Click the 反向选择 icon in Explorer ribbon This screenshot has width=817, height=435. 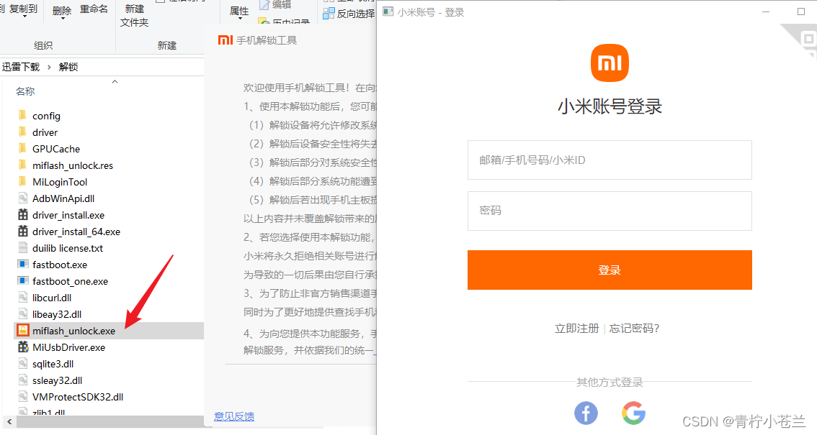pyautogui.click(x=329, y=14)
